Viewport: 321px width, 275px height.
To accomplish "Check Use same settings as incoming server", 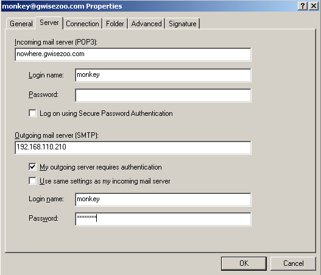I will [x=32, y=181].
